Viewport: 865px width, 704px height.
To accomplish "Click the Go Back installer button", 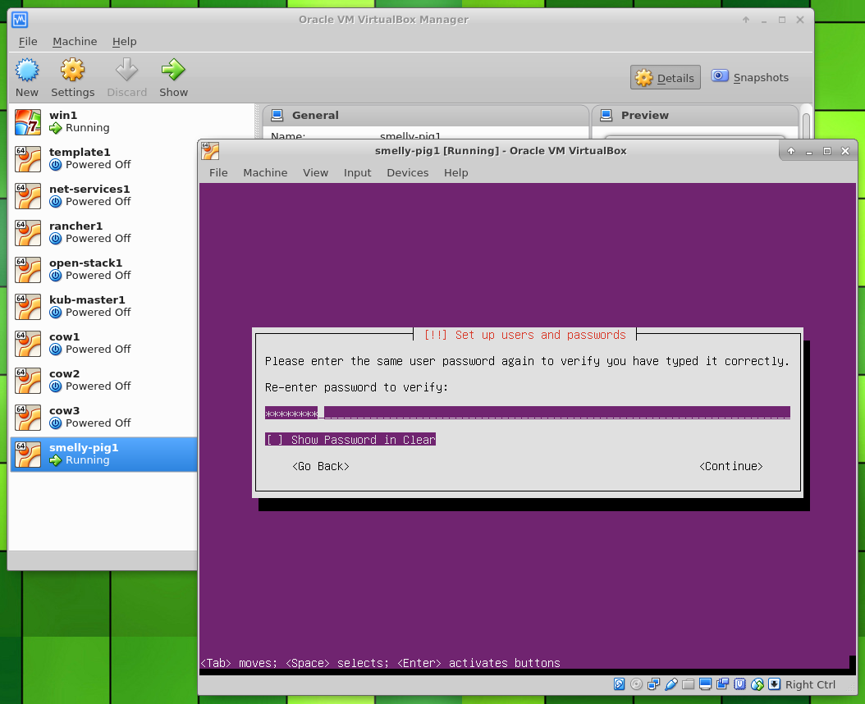I will 321,466.
